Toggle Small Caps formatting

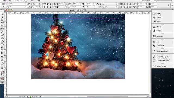pos(45,7)
